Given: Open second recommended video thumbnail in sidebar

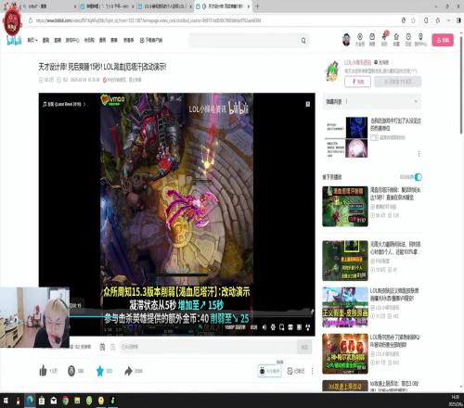Looking at the screenshot, I should click(345, 261).
